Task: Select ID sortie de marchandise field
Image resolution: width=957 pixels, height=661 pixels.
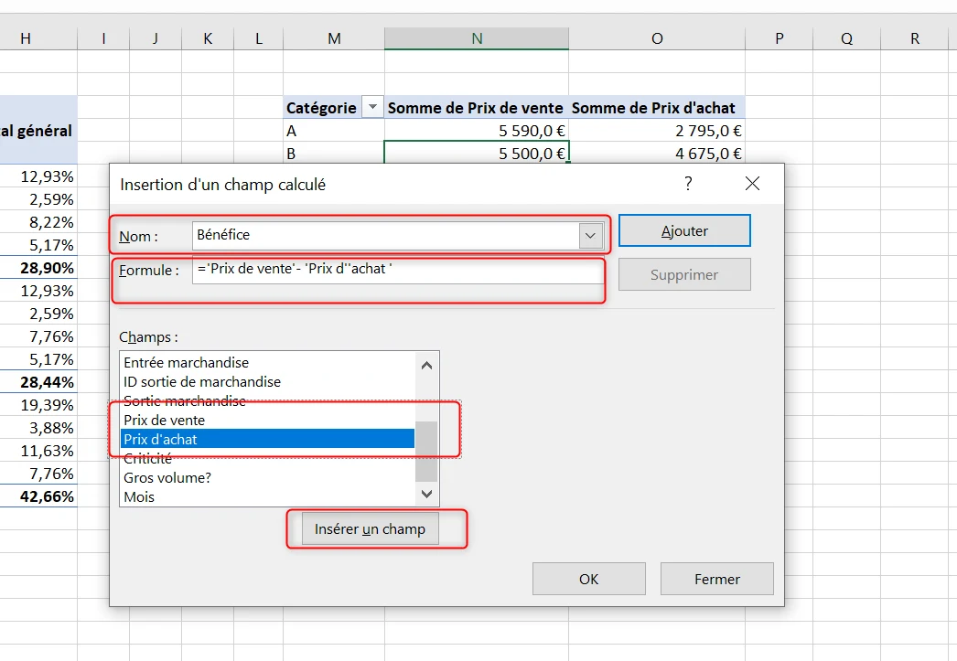Action: coord(267,382)
